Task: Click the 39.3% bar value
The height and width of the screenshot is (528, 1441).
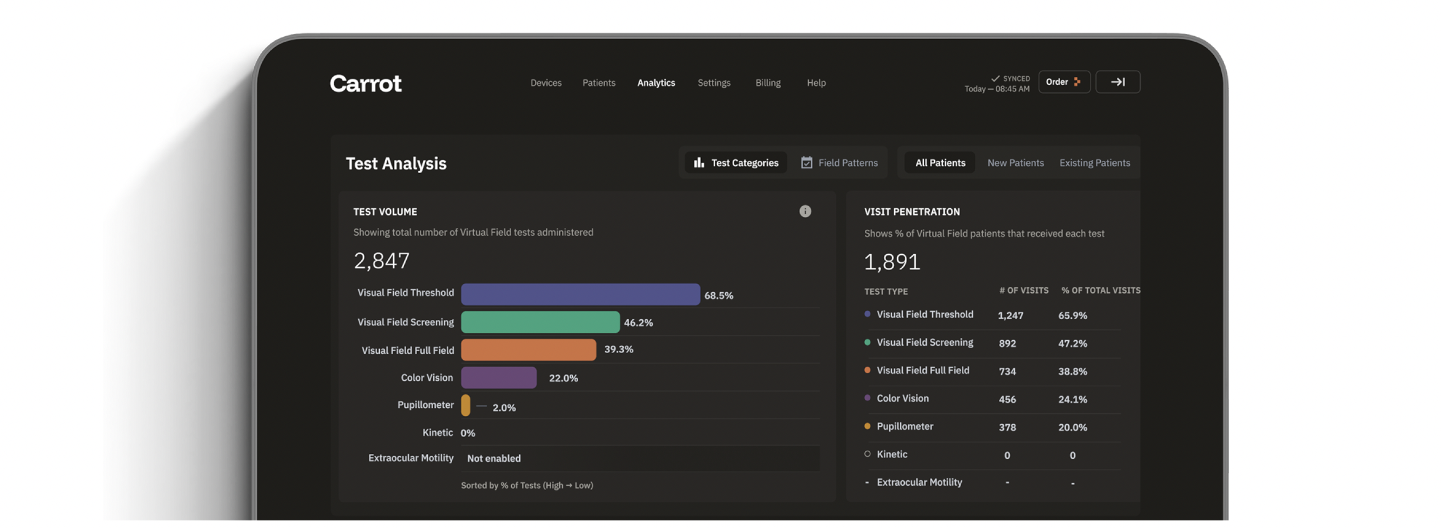Action: click(618, 349)
